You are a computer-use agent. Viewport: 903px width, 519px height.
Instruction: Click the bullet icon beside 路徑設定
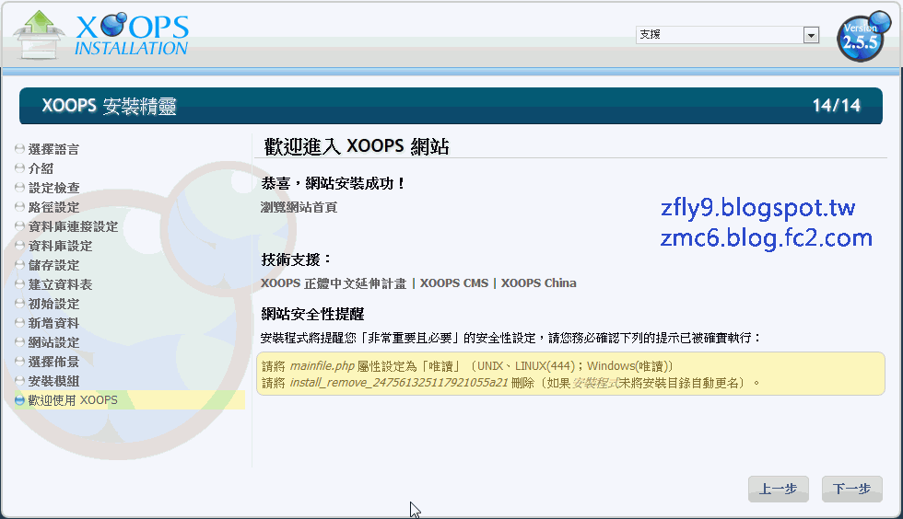[x=19, y=207]
